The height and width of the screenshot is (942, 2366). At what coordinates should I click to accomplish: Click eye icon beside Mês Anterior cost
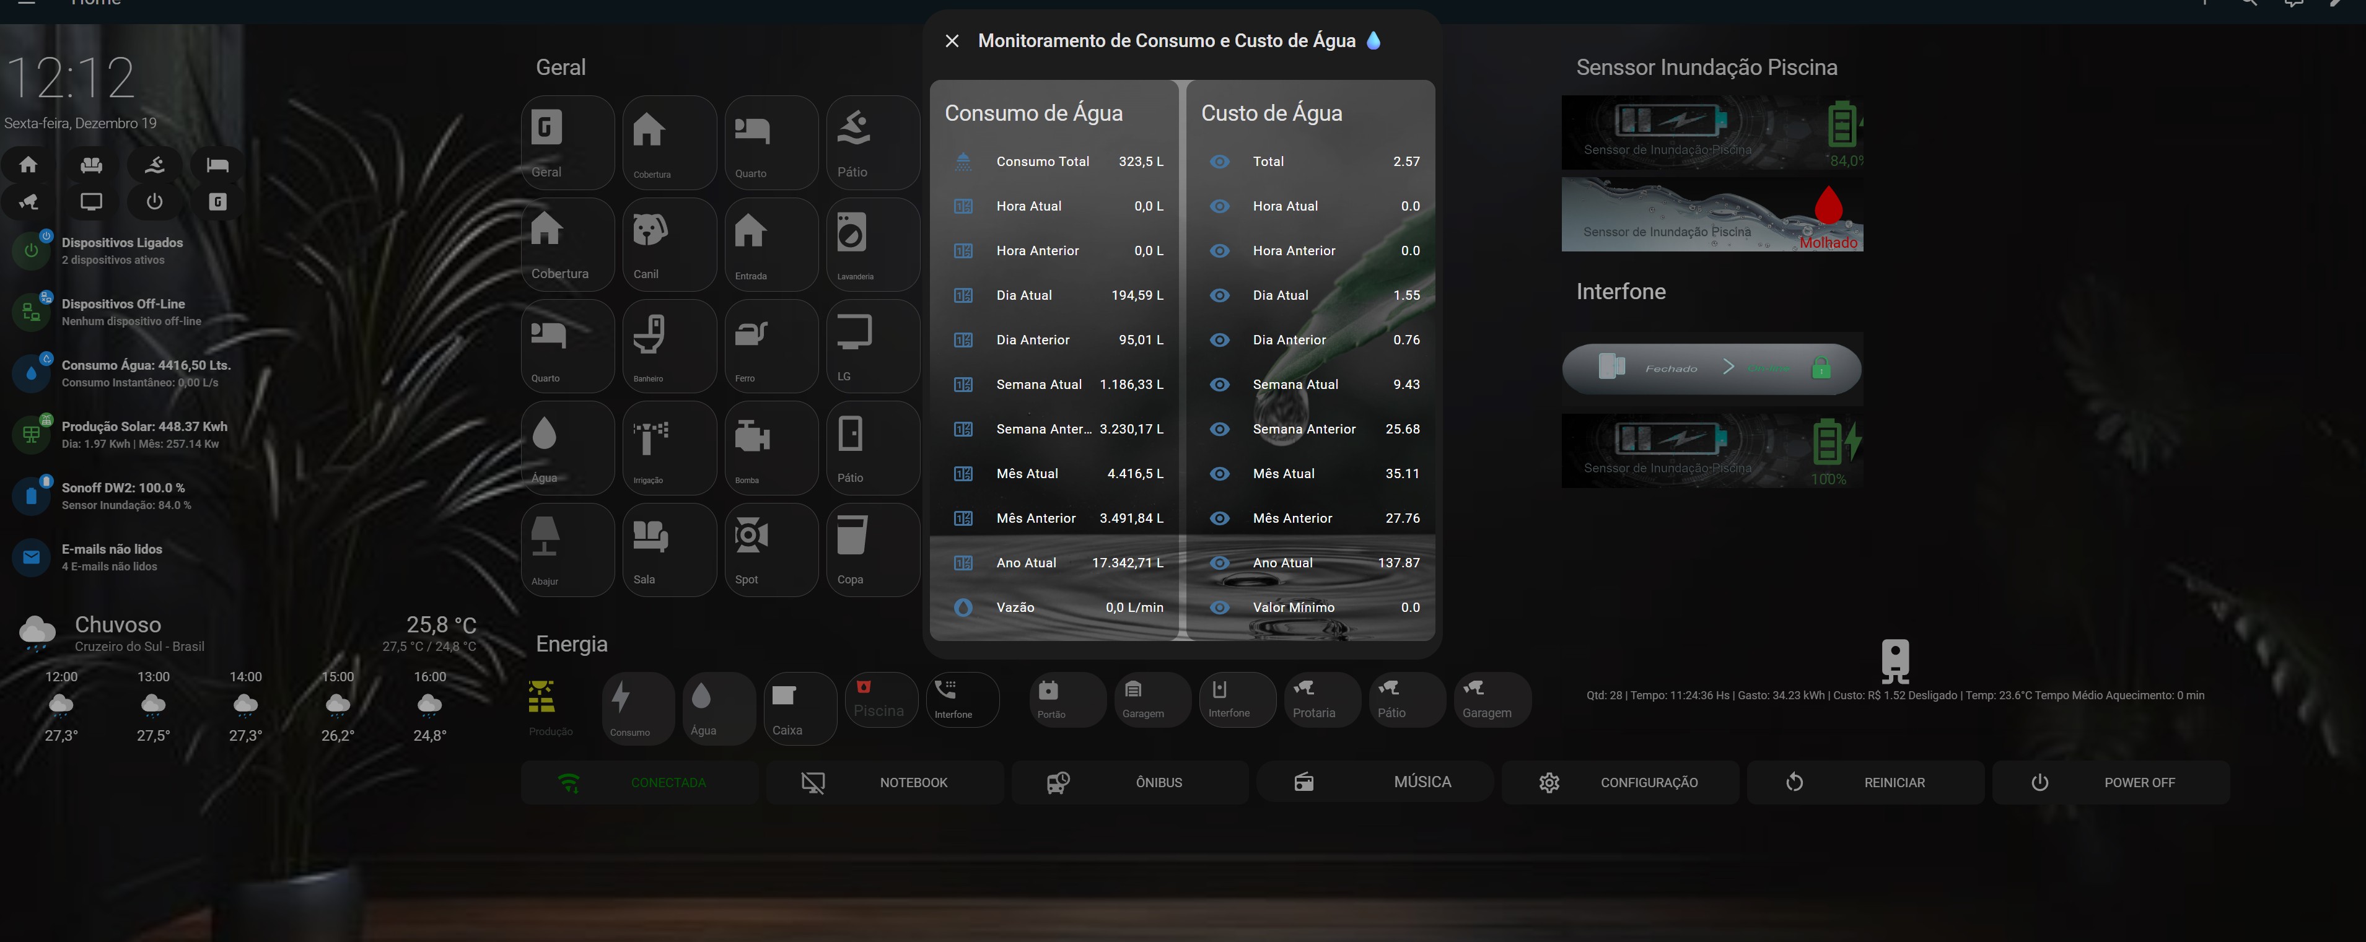(1219, 519)
